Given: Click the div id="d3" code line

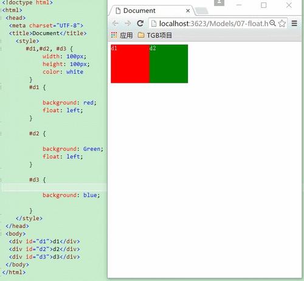Looking at the screenshot, I should tap(44, 257).
